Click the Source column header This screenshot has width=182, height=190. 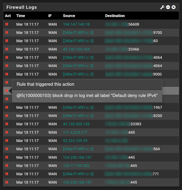point(69,16)
